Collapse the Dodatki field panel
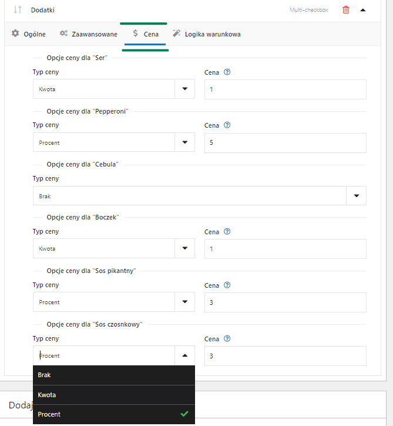This screenshot has width=393, height=426. [363, 10]
